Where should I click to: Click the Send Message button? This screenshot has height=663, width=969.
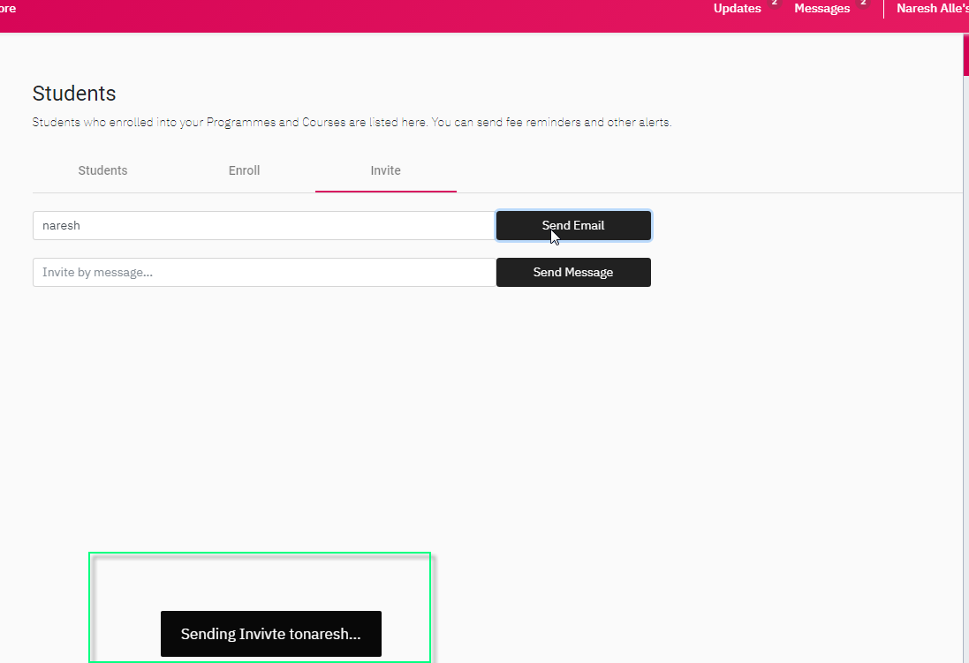(573, 273)
